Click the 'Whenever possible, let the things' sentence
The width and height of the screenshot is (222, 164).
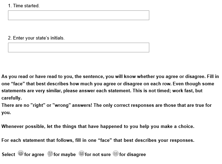tap(98, 127)
